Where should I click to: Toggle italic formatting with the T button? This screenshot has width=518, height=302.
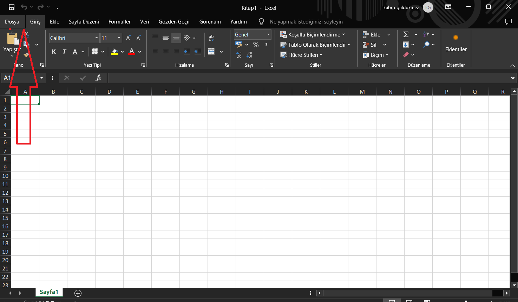[64, 51]
